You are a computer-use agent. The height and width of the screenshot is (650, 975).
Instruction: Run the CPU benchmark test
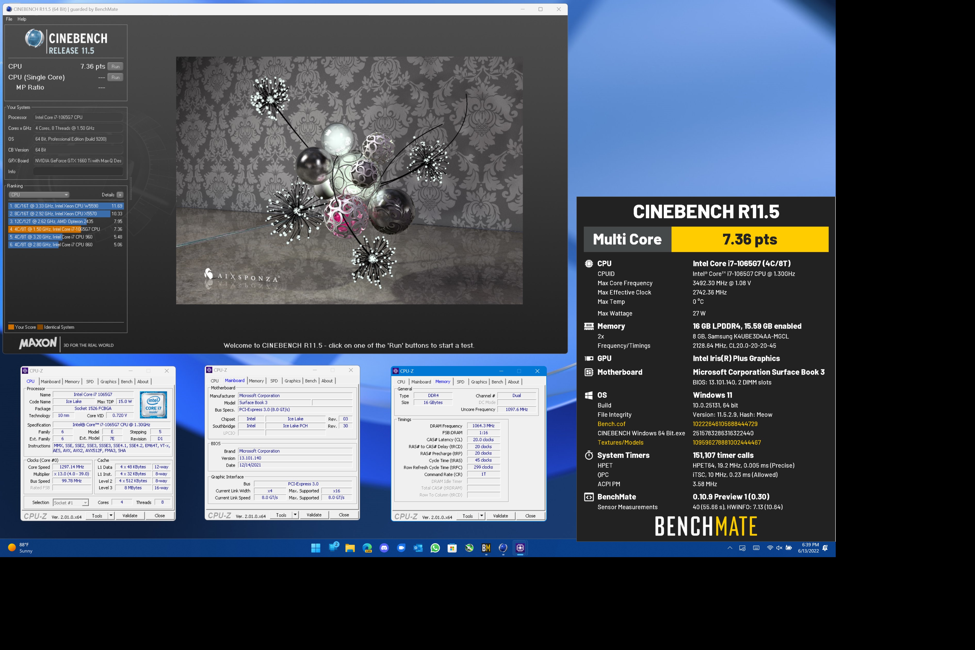tap(115, 66)
